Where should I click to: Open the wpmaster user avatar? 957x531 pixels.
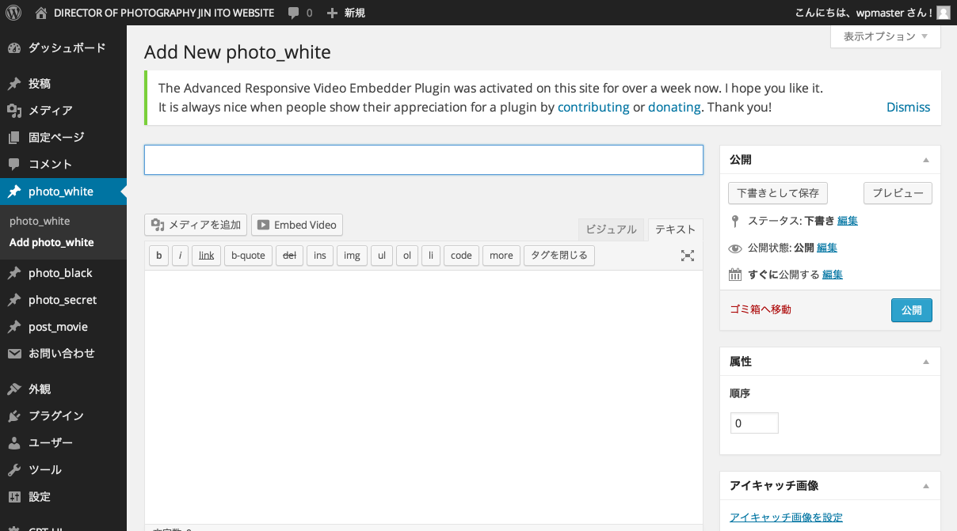click(943, 13)
